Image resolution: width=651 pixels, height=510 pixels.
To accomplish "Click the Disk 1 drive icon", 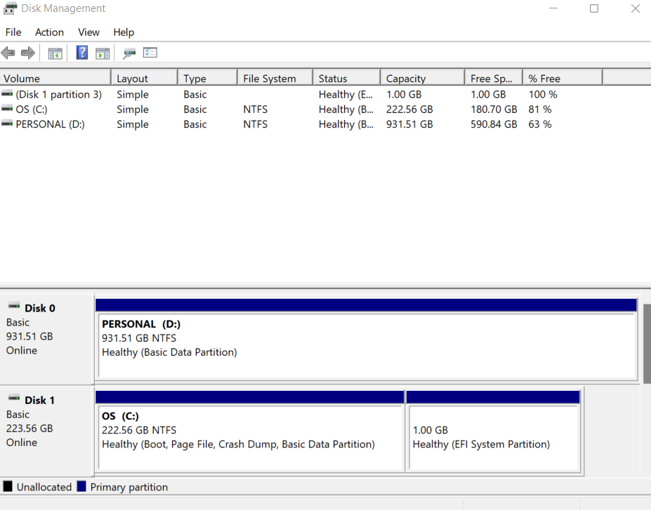I will click(x=15, y=399).
